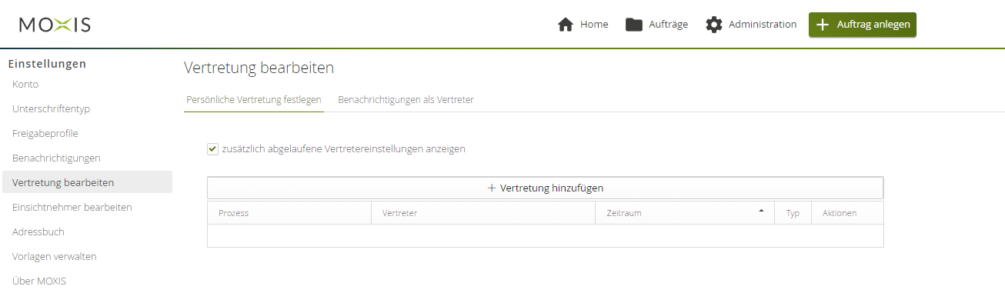Go to Home
1005x293 pixels.
point(583,25)
